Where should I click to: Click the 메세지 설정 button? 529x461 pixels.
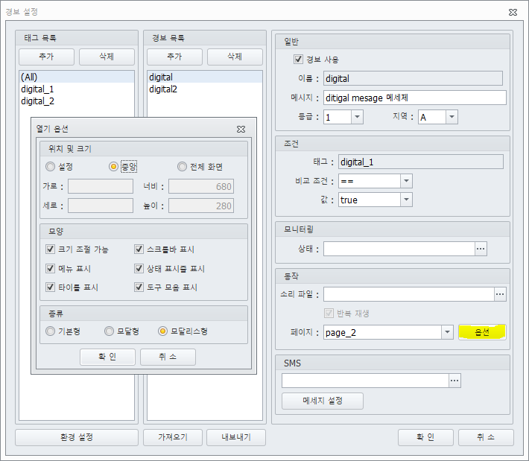[x=323, y=401]
